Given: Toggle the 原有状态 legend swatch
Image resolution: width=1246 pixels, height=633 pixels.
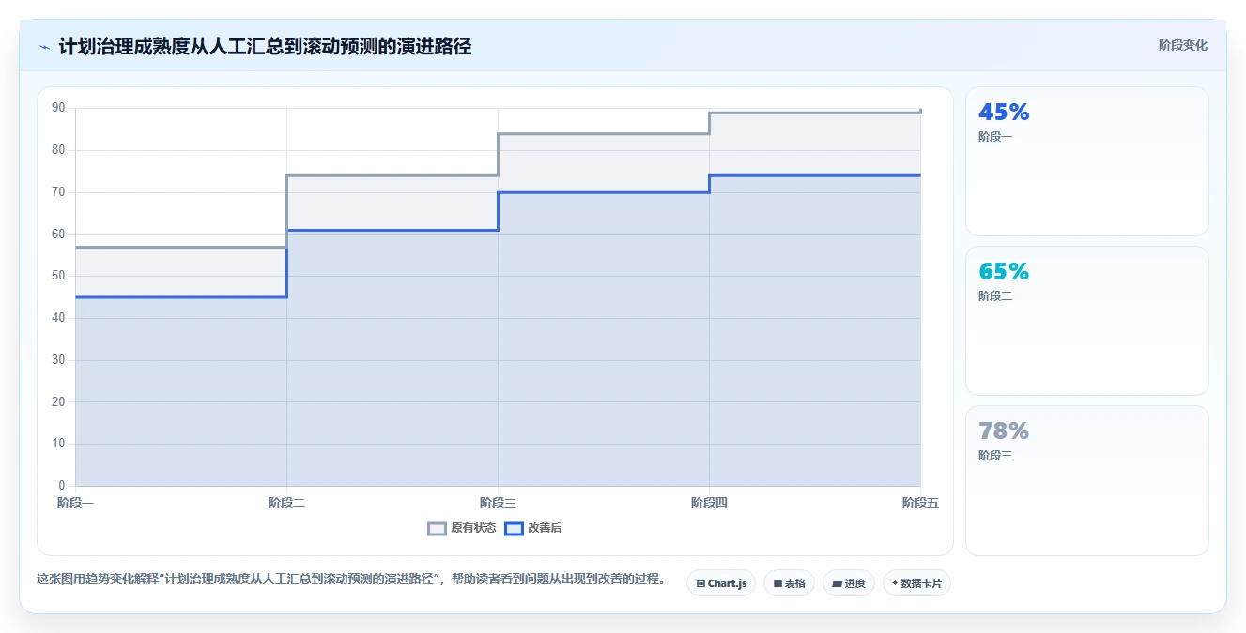Looking at the screenshot, I should tap(437, 528).
